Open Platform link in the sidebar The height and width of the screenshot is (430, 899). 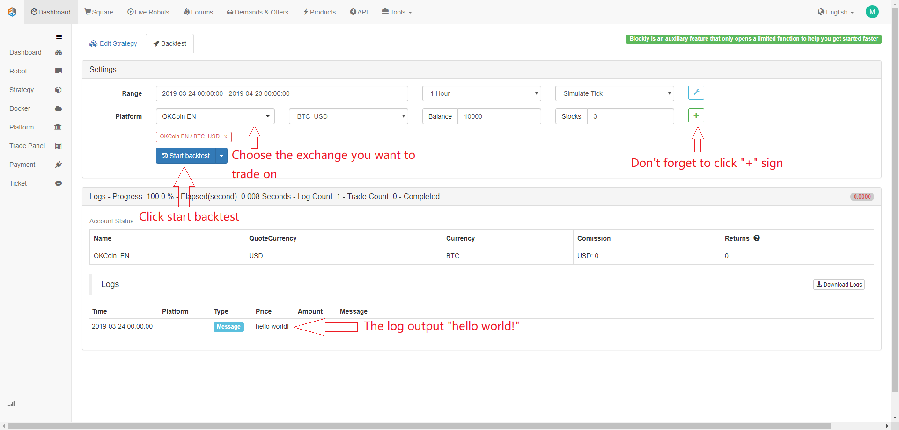point(22,127)
